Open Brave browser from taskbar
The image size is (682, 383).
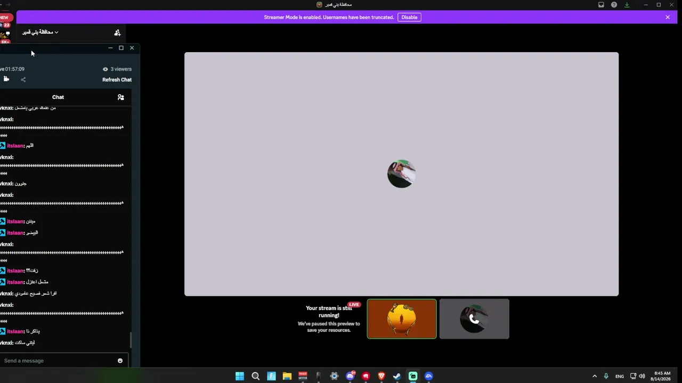click(381, 376)
